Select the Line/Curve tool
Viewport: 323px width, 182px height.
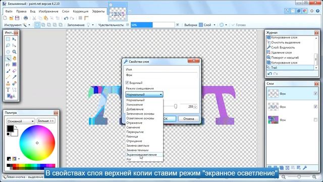(14, 90)
